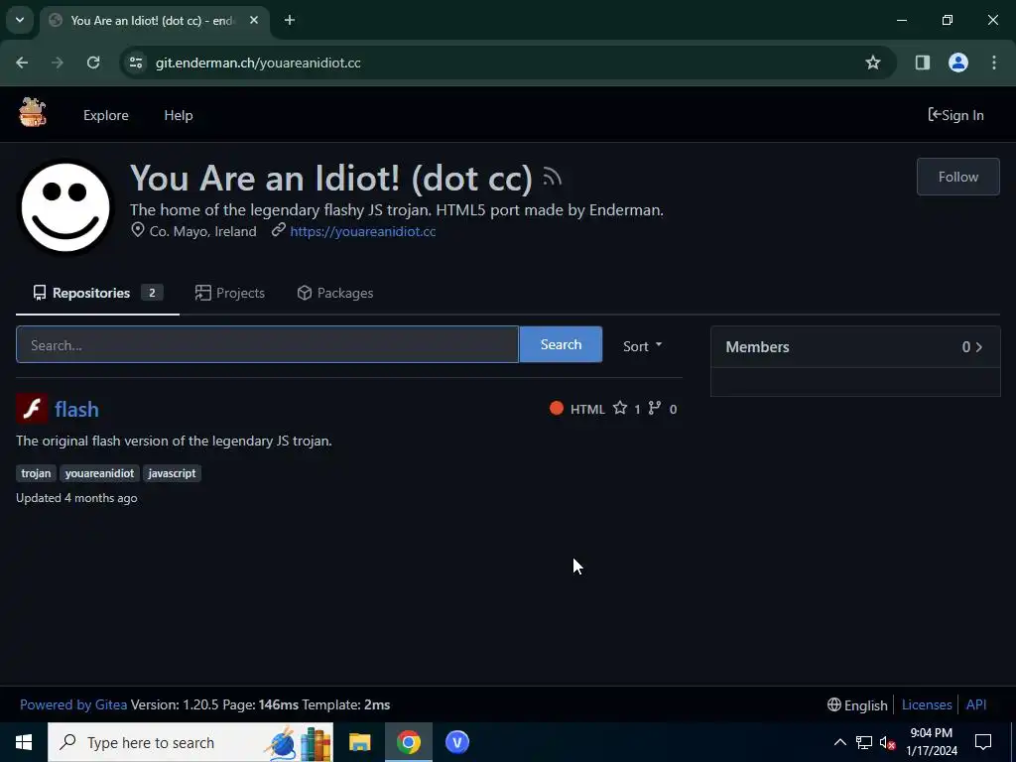The width and height of the screenshot is (1016, 762).
Task: Click Sign In
Action: click(955, 115)
